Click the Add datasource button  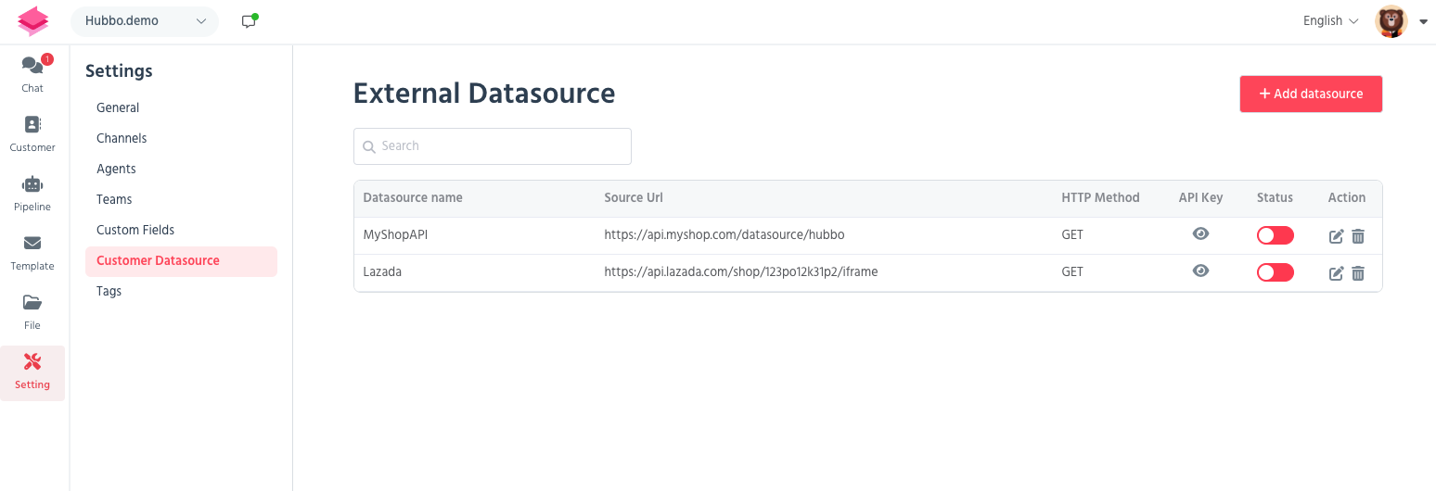pos(1311,94)
